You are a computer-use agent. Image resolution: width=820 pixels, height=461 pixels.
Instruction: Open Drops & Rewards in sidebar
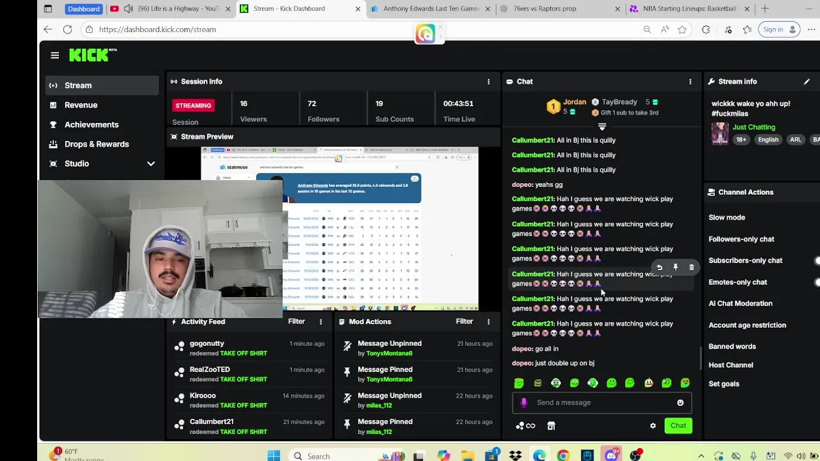click(102, 144)
